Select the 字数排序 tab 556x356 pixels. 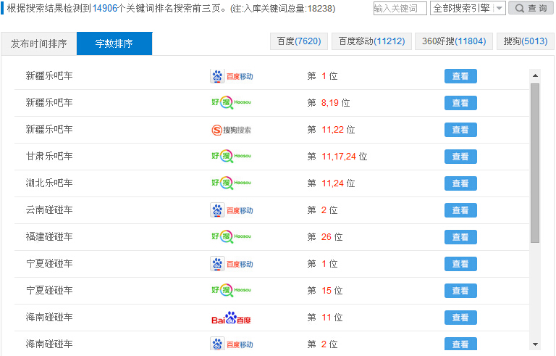[x=114, y=44]
